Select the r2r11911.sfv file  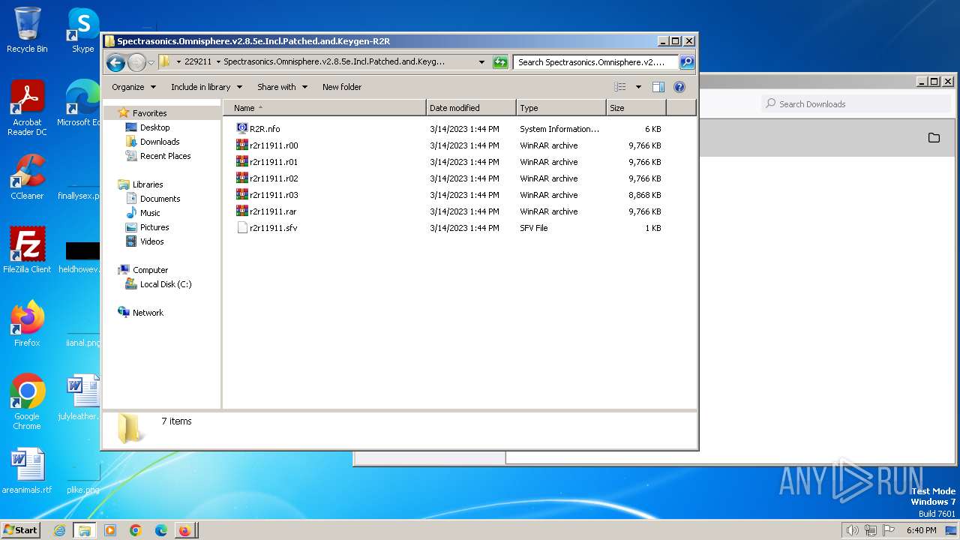(x=273, y=228)
